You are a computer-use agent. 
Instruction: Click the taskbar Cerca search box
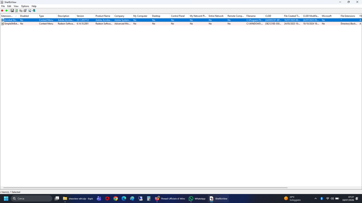(31, 198)
